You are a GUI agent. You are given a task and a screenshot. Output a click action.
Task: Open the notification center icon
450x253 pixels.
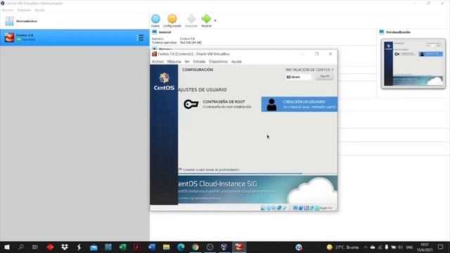click(441, 247)
